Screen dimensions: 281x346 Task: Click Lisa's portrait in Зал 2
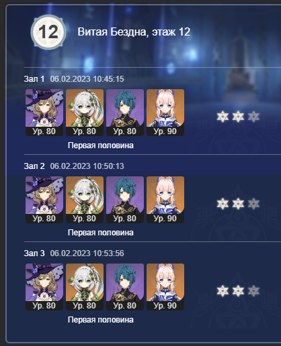tap(44, 200)
